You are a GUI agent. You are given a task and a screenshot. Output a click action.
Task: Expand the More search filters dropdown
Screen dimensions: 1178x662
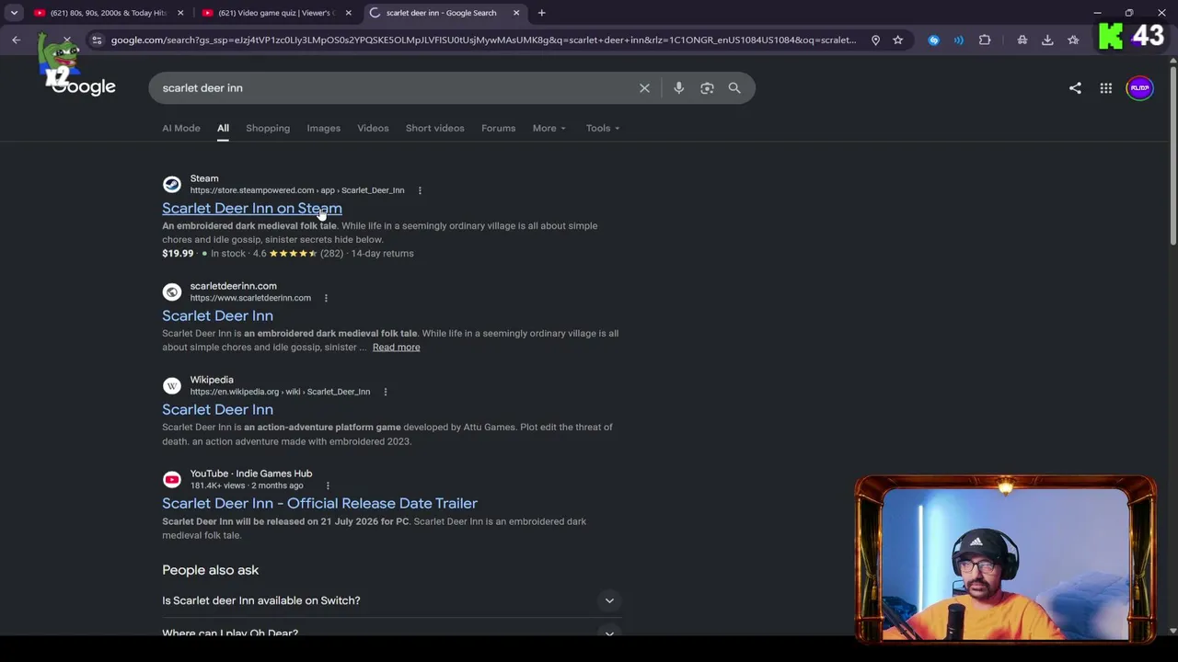point(549,128)
